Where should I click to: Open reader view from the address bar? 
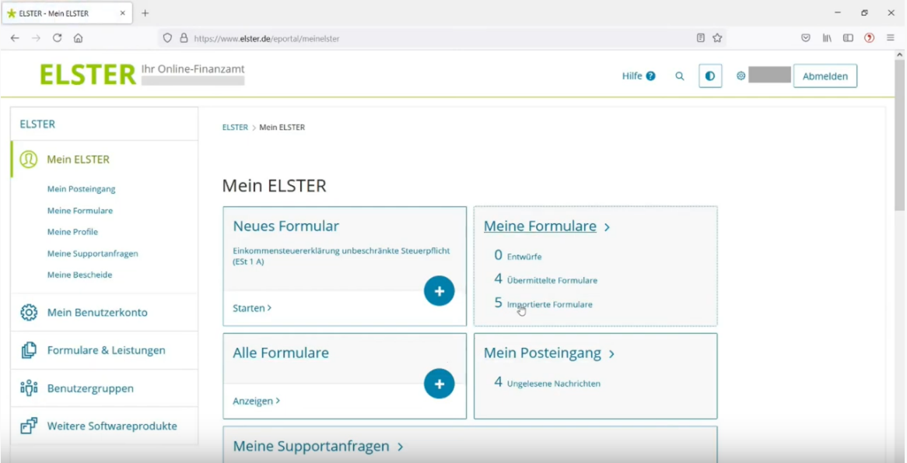click(701, 38)
